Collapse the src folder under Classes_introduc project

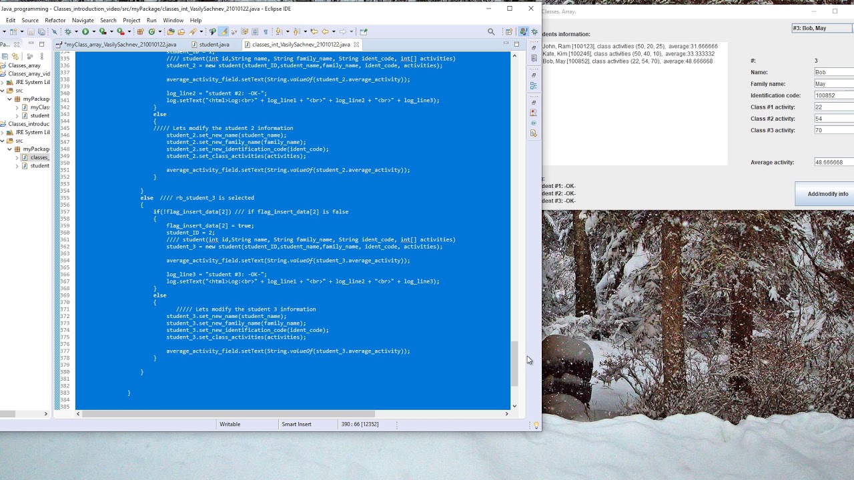tap(2, 141)
